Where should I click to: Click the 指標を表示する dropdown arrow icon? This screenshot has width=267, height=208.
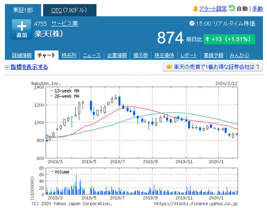pyautogui.click(x=7, y=68)
